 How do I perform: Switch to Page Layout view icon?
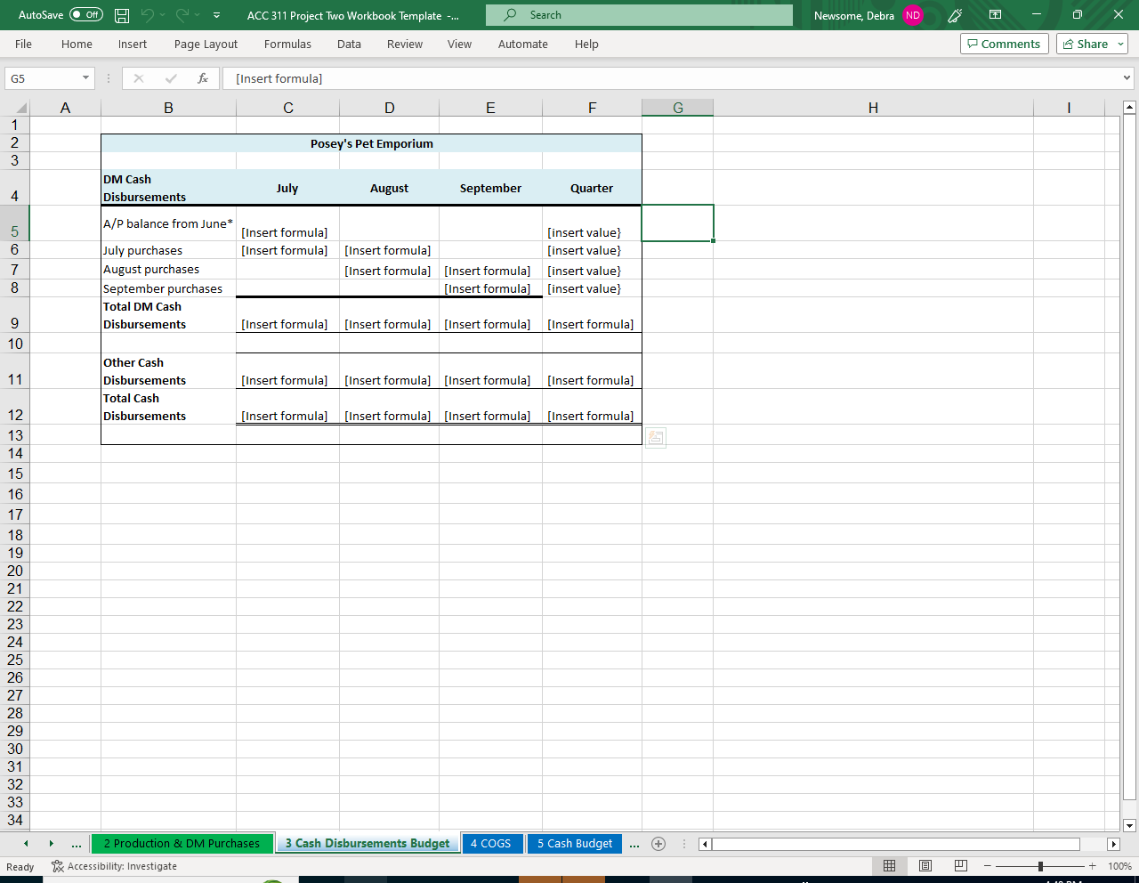(x=925, y=865)
